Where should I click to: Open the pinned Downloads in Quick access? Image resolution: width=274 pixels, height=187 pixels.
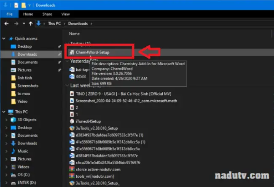[x=27, y=54]
